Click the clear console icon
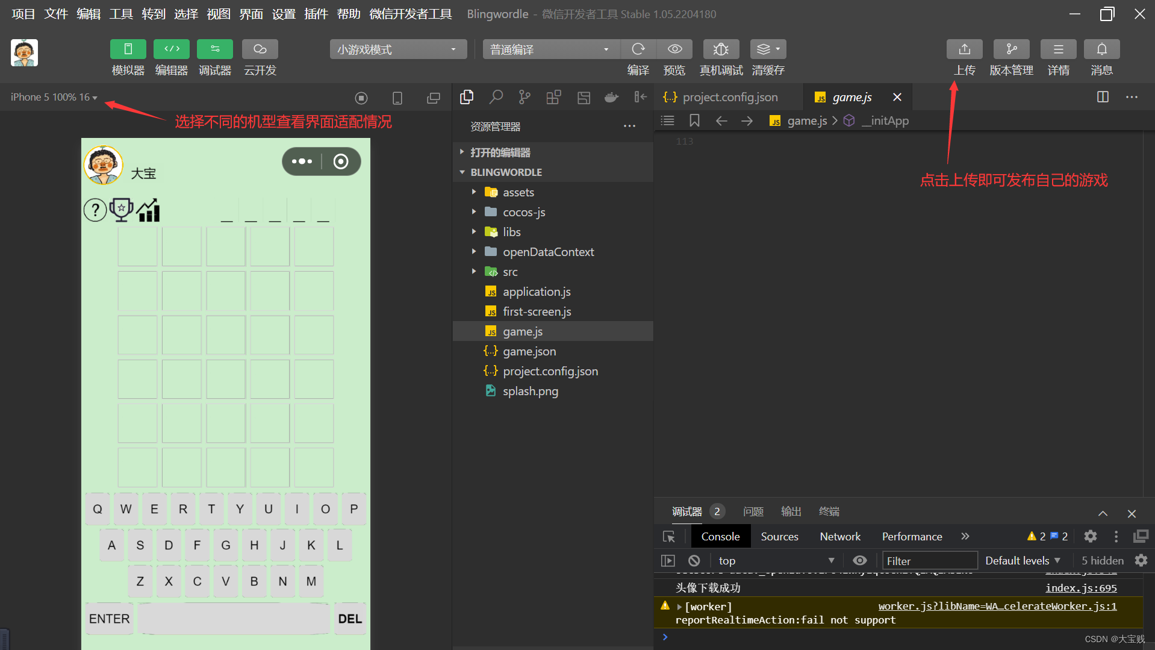The height and width of the screenshot is (650, 1155). click(x=694, y=560)
